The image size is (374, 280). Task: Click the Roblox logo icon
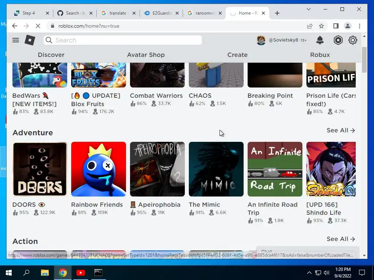click(x=30, y=40)
